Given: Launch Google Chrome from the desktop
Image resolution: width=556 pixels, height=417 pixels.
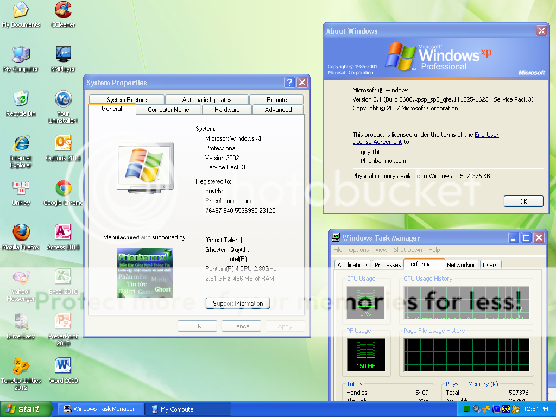Looking at the screenshot, I should tap(63, 193).
